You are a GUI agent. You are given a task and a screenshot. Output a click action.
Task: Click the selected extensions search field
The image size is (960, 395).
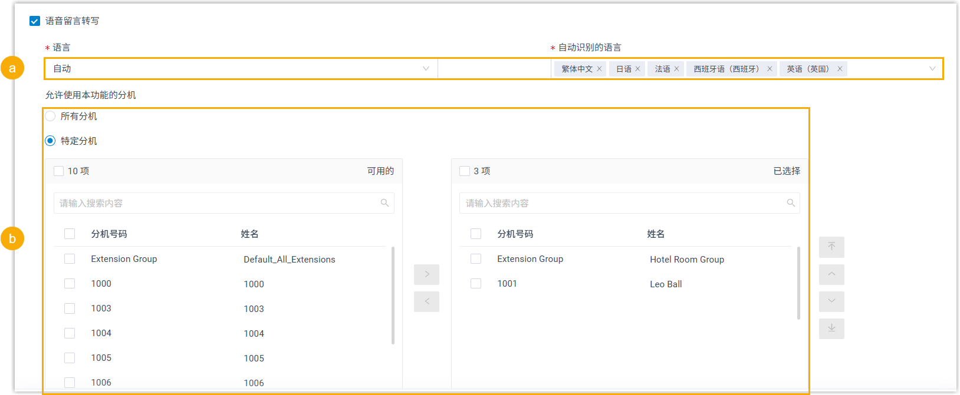coord(624,203)
